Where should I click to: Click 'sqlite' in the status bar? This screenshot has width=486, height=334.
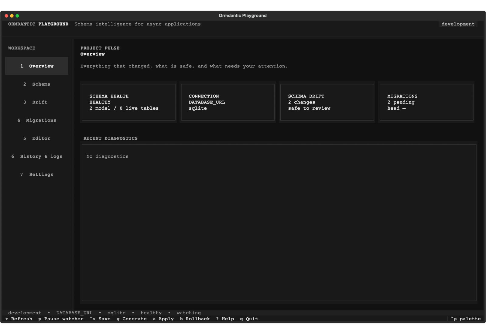[116, 313]
